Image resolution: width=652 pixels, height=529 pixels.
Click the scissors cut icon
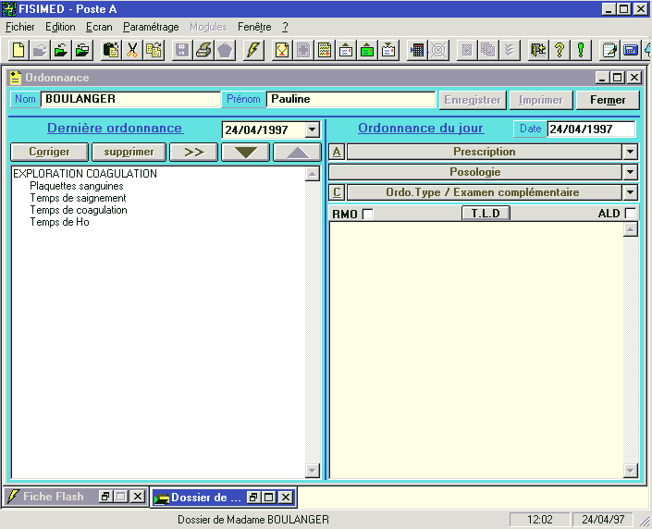tap(132, 50)
